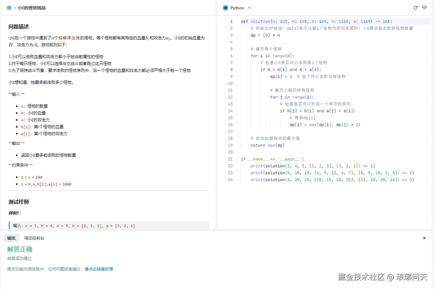Click the 恭喜成功通过 message text
The image size is (435, 289).
19,258
